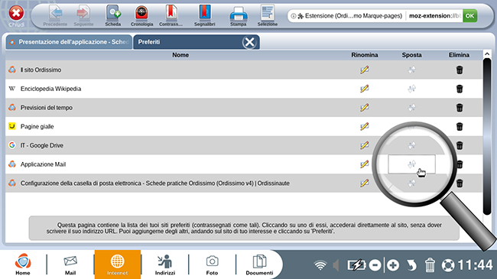Open Configurazione della casella di posta favorite

click(x=155, y=183)
